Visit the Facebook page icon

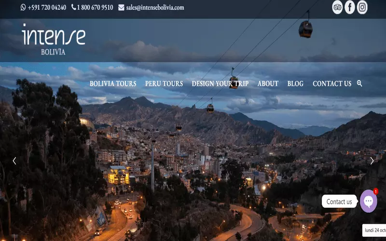350,7
